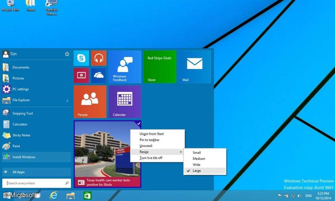
Task: Open Recycle Bin on the desktop
Action: click(x=10, y=6)
